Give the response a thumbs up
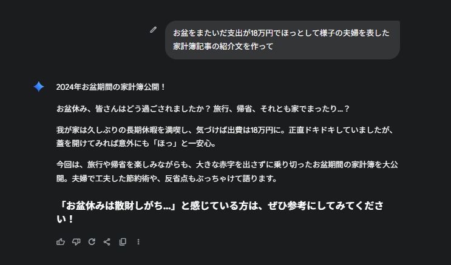The width and height of the screenshot is (451, 265). [61, 241]
